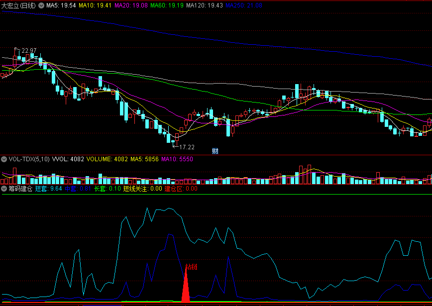This screenshot has height=306, width=432.
Task: Click the 大宏立(日线) chart title
Action: pyautogui.click(x=19, y=5)
